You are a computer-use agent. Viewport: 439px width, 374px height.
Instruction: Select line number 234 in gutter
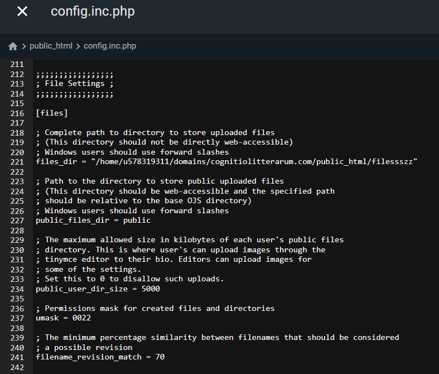tap(17, 289)
